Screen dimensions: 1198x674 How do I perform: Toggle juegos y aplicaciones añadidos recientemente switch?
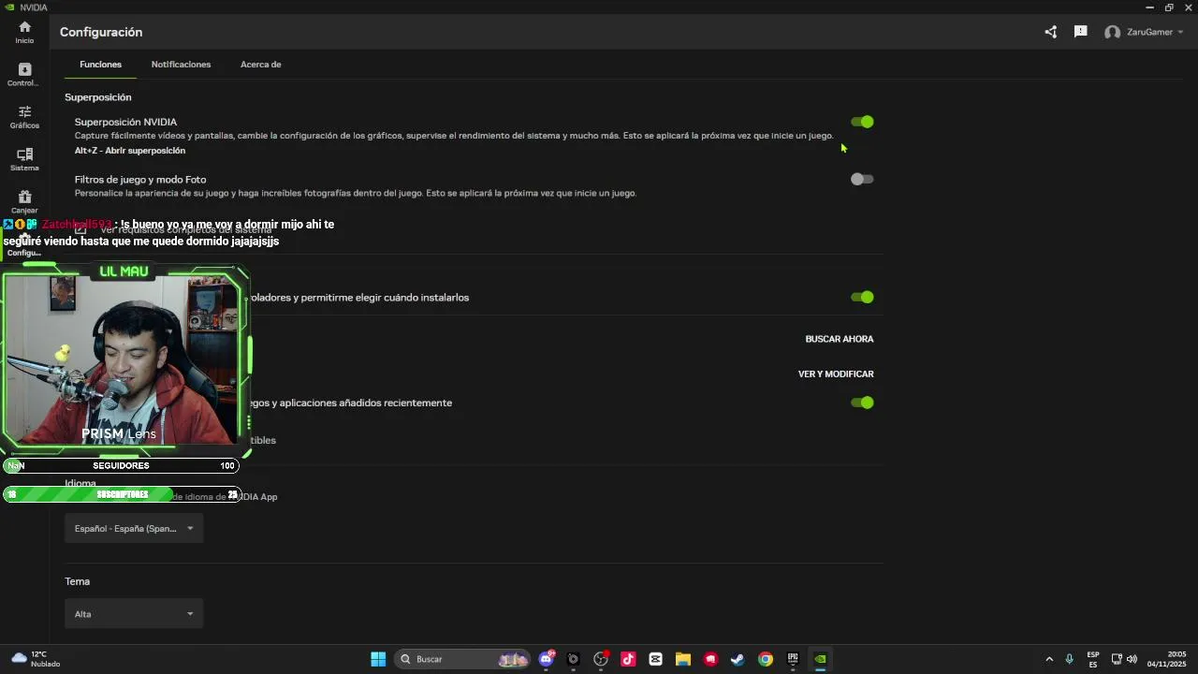tap(862, 403)
